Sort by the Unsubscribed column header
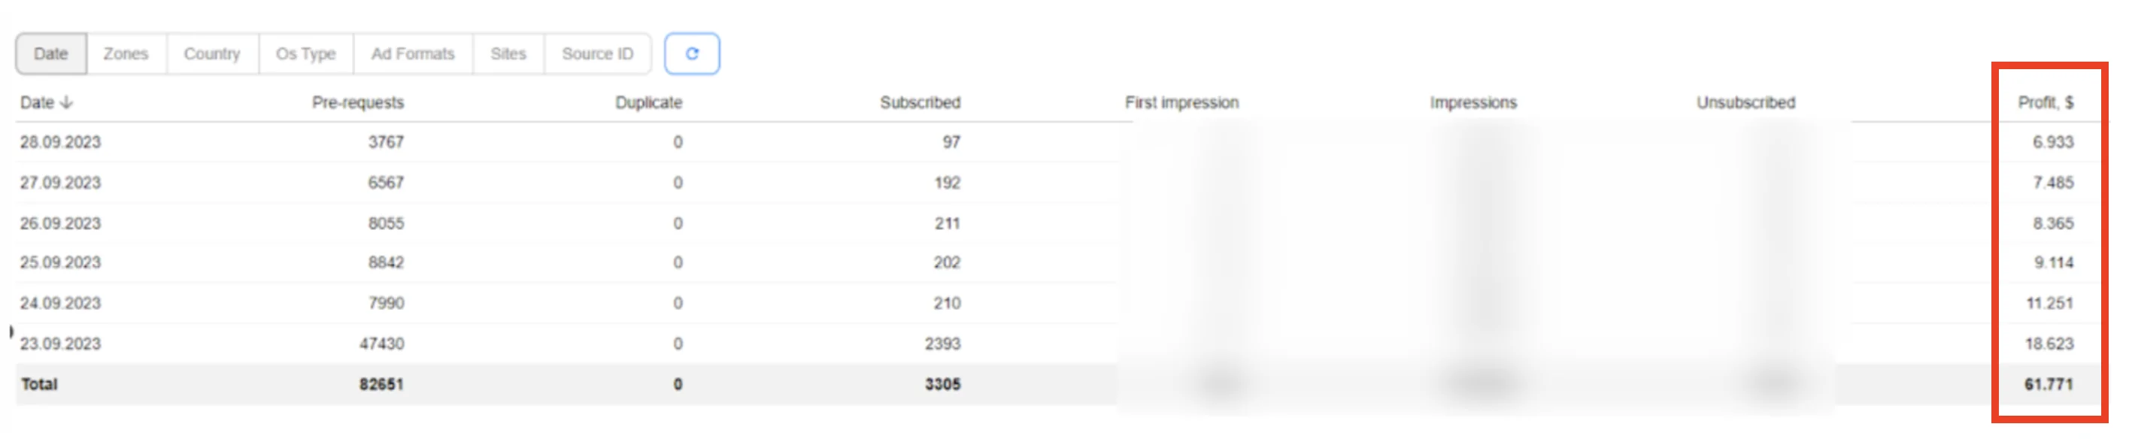 pos(1746,102)
